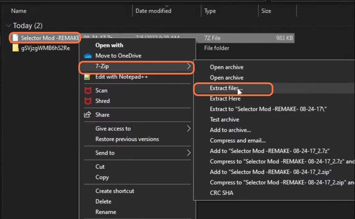
Task: Select Restore previous versions
Action: pyautogui.click(x=127, y=139)
